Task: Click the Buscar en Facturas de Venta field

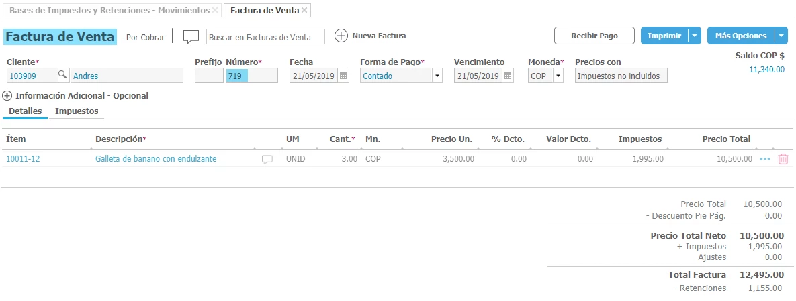Action: 265,36
